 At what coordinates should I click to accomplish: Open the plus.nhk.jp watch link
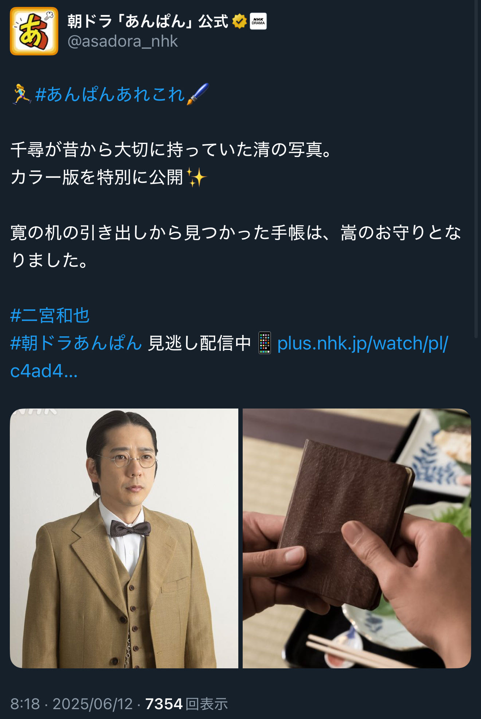point(229,357)
